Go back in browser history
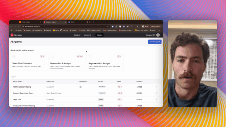Viewport: 226px width, 127px height. point(11,26)
